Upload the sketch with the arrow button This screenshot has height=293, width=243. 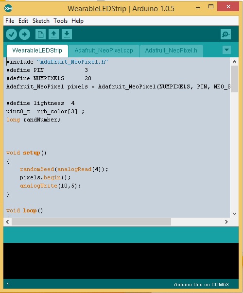click(24, 34)
